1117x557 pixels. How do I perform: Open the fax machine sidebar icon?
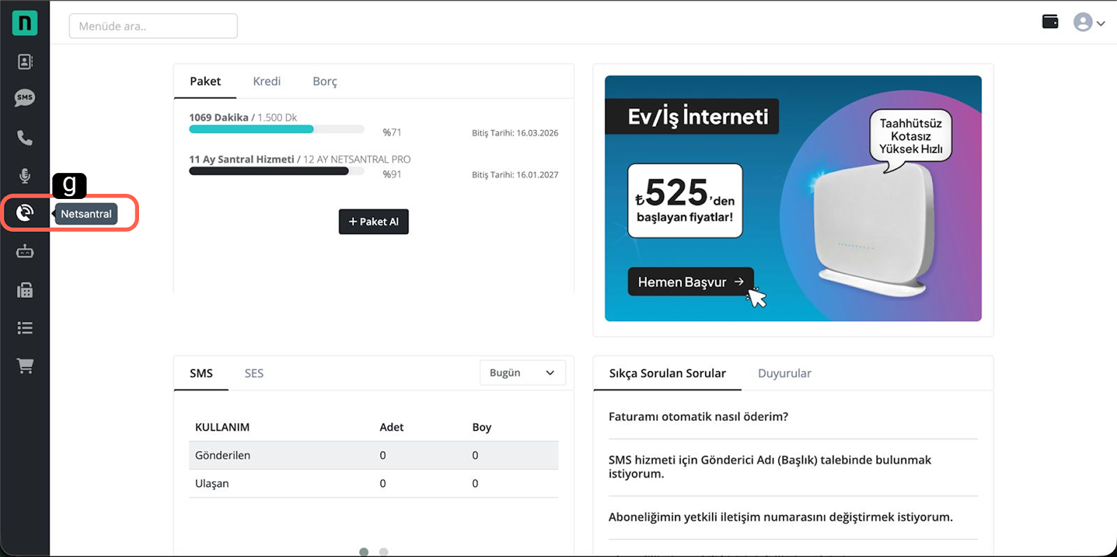pyautogui.click(x=25, y=290)
